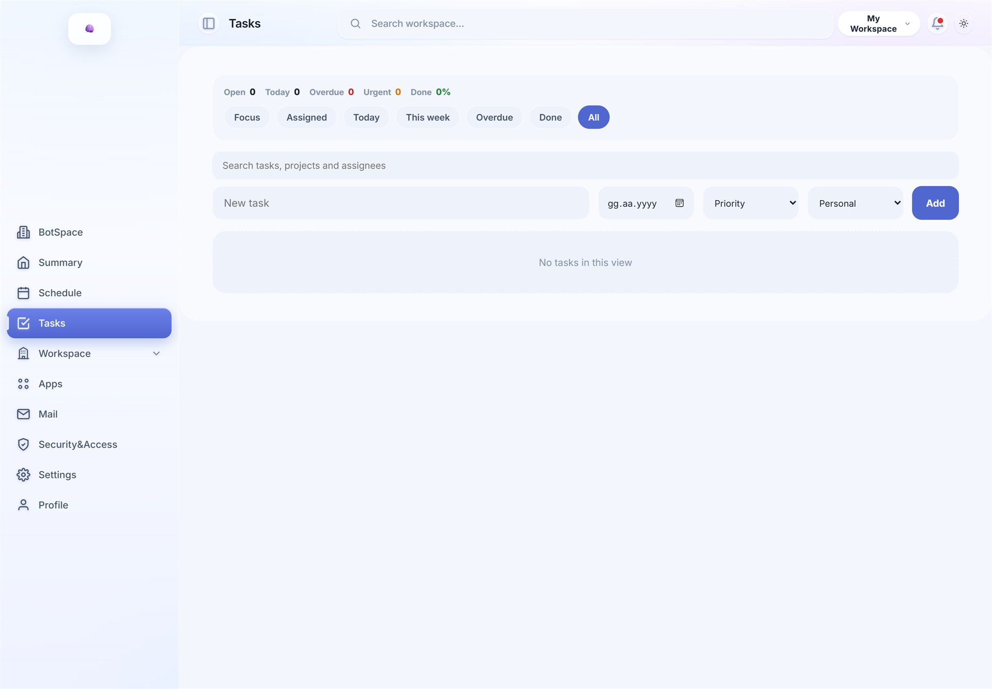
Task: Click the Settings gear icon
Action: tap(23, 475)
